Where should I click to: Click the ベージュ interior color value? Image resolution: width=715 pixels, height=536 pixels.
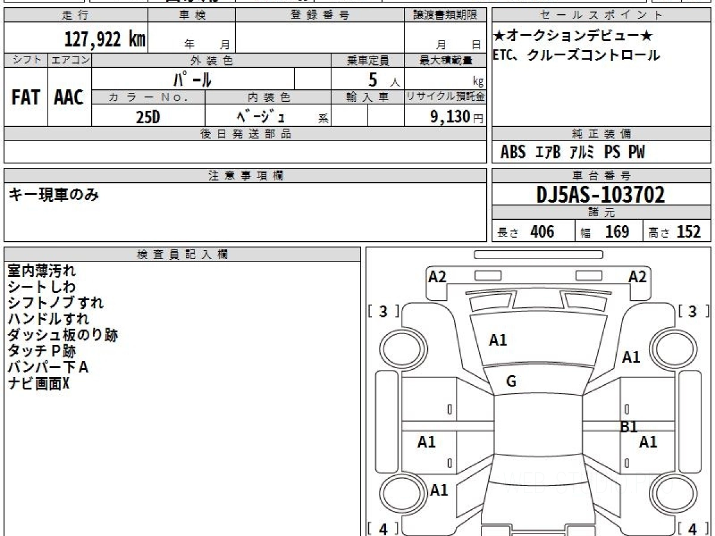coord(260,117)
